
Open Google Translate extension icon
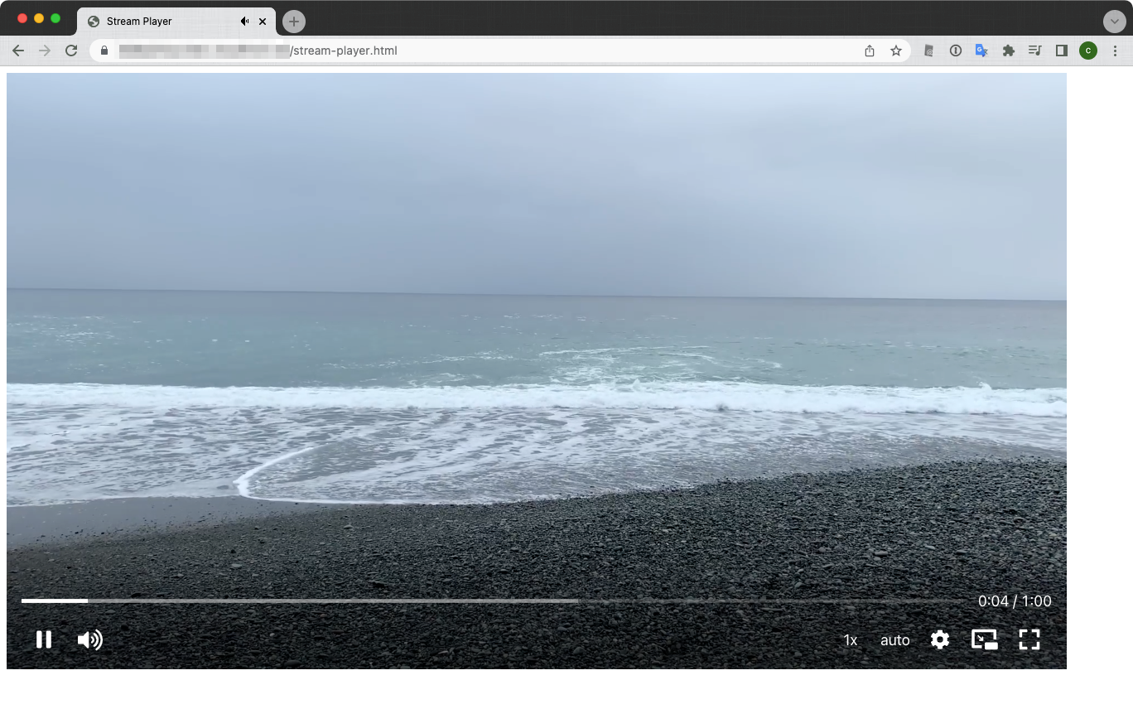[x=982, y=51]
